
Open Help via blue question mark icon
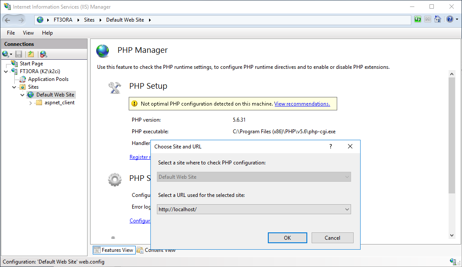coord(450,19)
